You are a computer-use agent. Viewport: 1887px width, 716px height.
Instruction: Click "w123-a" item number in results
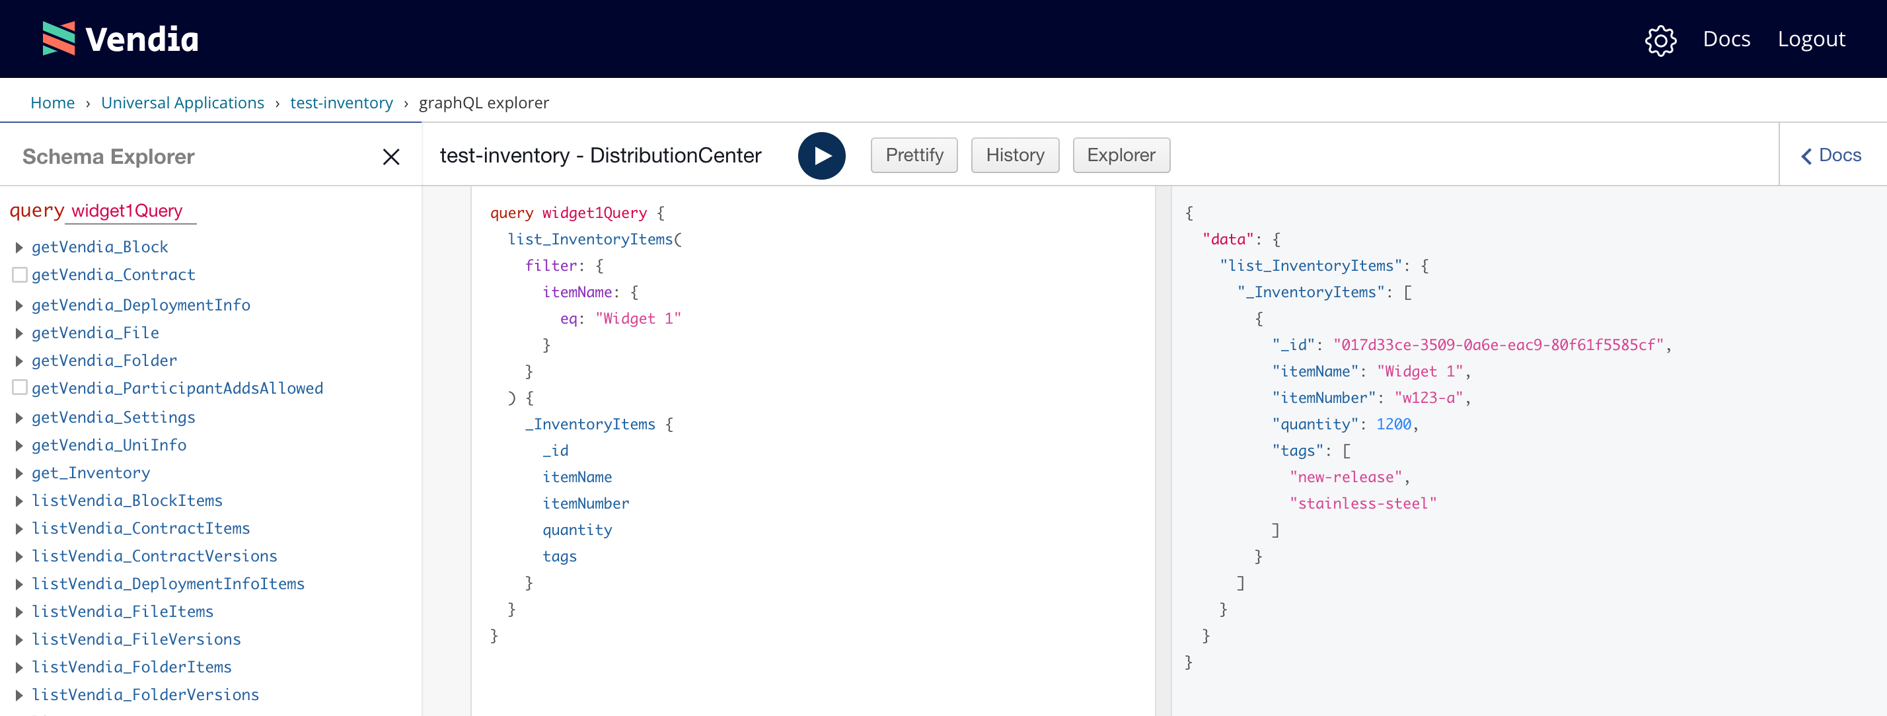1428,398
